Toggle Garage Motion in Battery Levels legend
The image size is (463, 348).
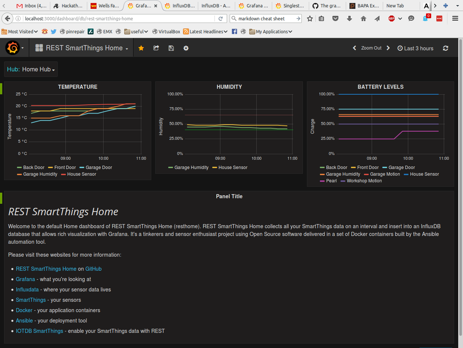[382, 174]
